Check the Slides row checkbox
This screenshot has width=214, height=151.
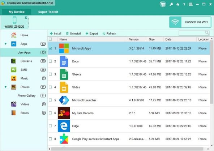coord(50,87)
